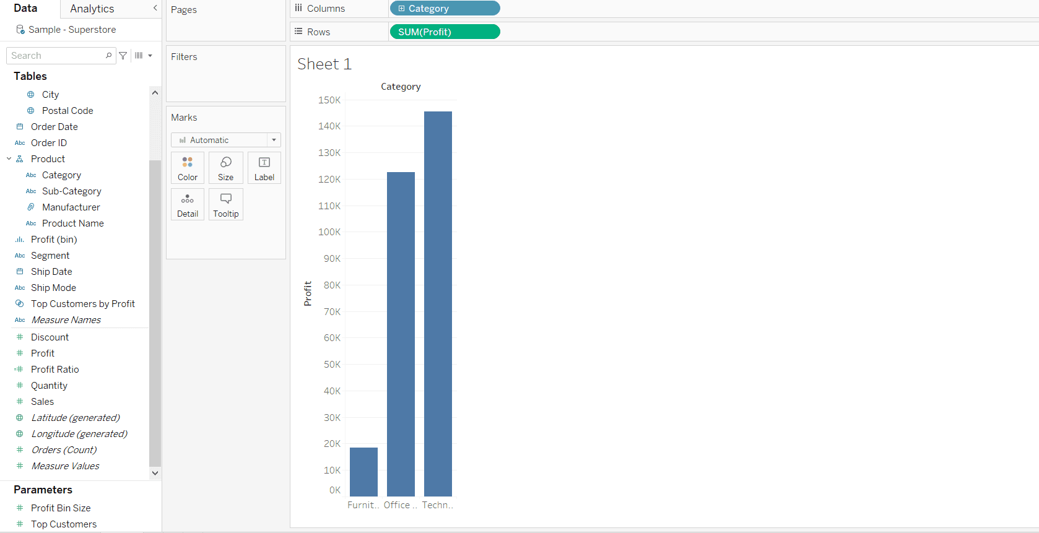Open the Detail marks card
This screenshot has width=1039, height=533.
pyautogui.click(x=188, y=205)
